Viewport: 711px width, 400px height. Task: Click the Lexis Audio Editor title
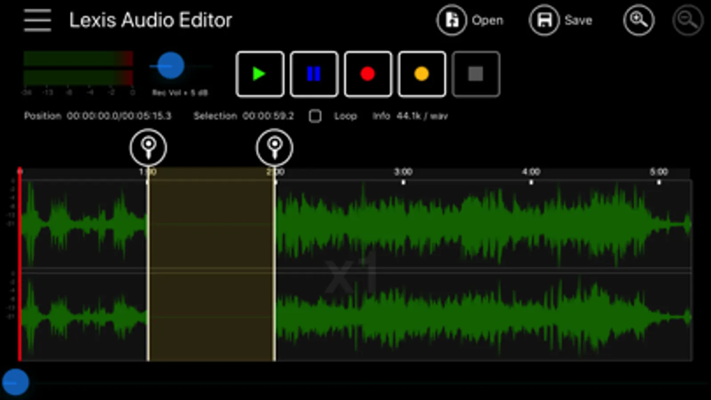pos(151,20)
